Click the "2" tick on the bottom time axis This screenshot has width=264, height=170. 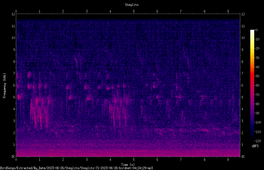coord(63,160)
